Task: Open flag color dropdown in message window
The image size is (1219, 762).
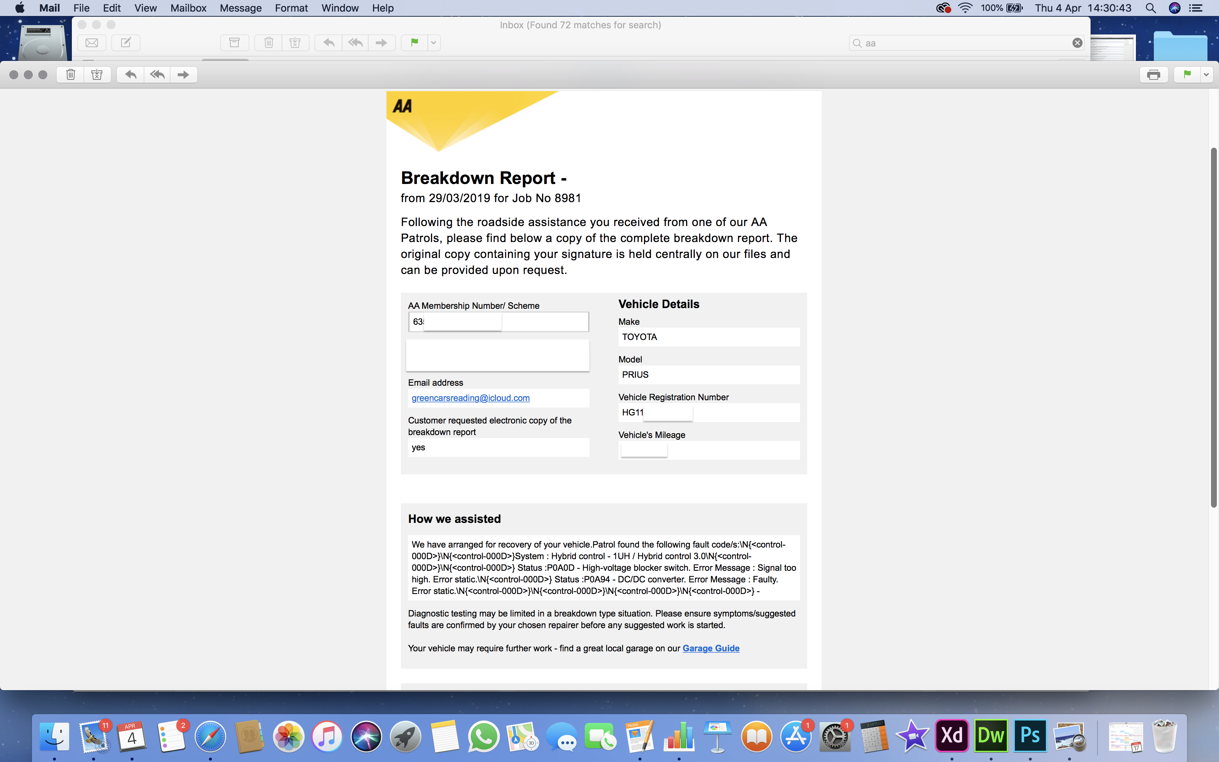Action: 1206,75
